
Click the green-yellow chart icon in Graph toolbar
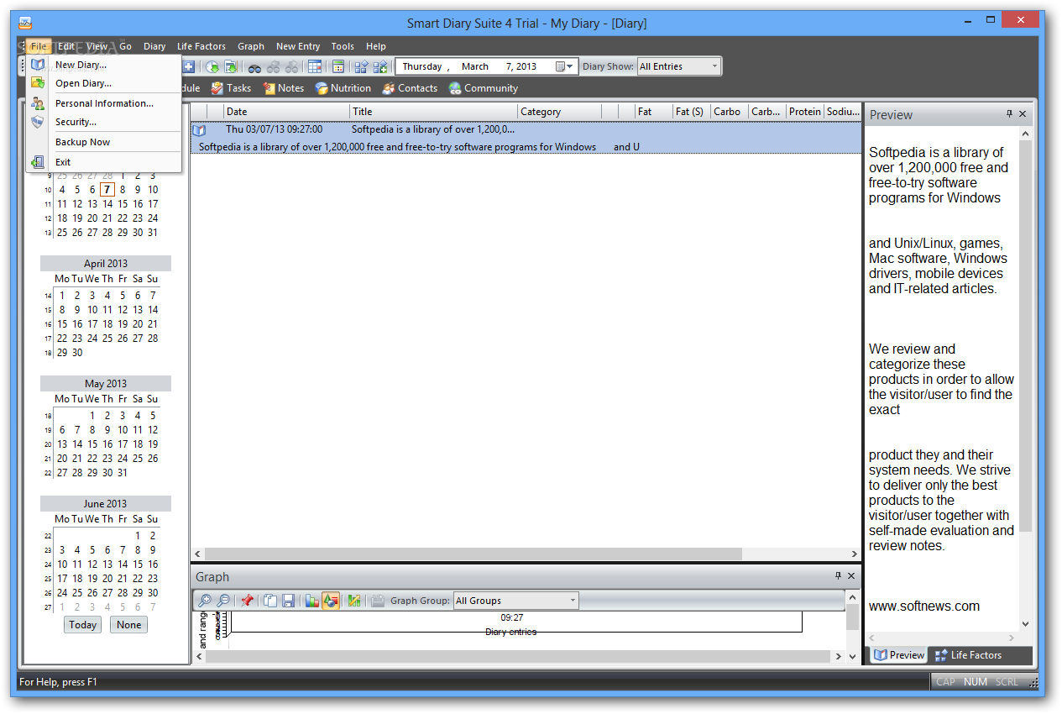pyautogui.click(x=354, y=601)
